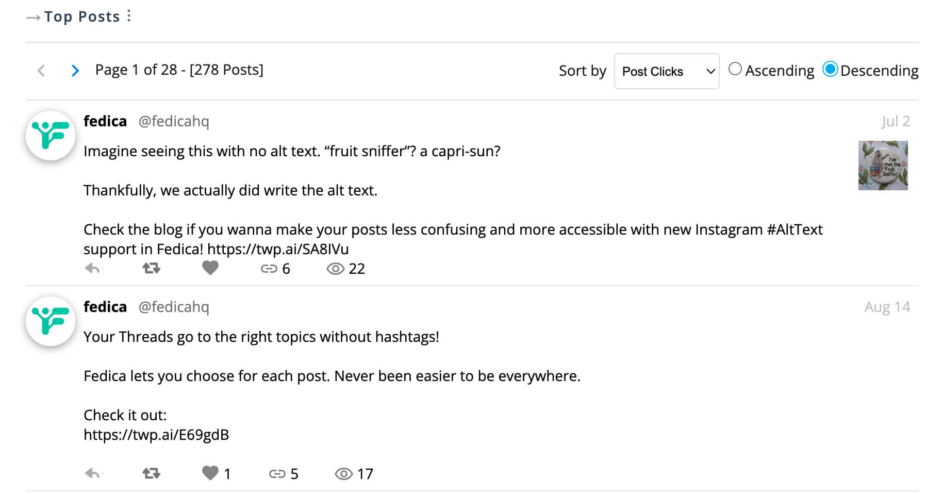This screenshot has width=926, height=494.
Task: Click views eye icon on Aug 14 post
Action: click(x=343, y=474)
